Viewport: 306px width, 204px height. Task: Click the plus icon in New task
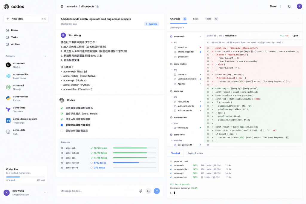pos(7,19)
